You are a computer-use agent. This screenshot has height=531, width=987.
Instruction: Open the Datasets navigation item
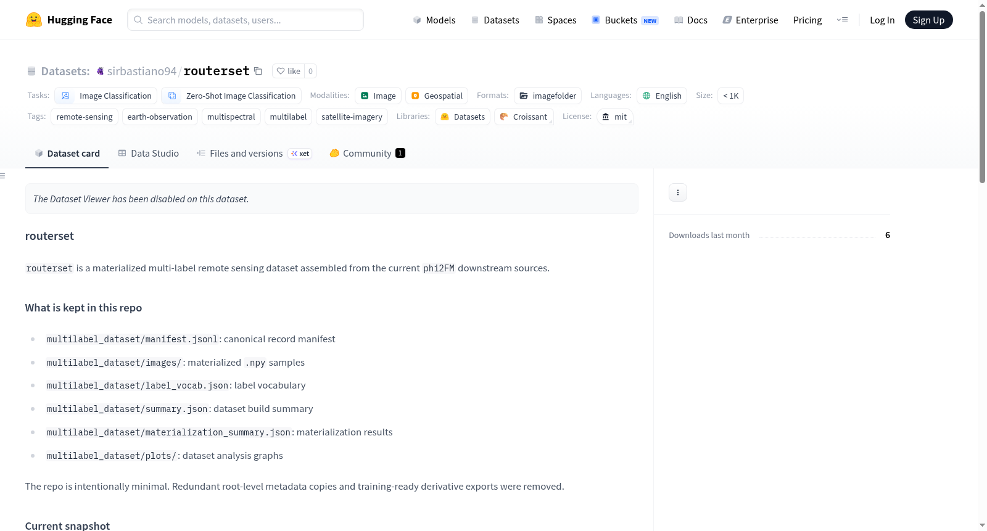click(x=495, y=20)
